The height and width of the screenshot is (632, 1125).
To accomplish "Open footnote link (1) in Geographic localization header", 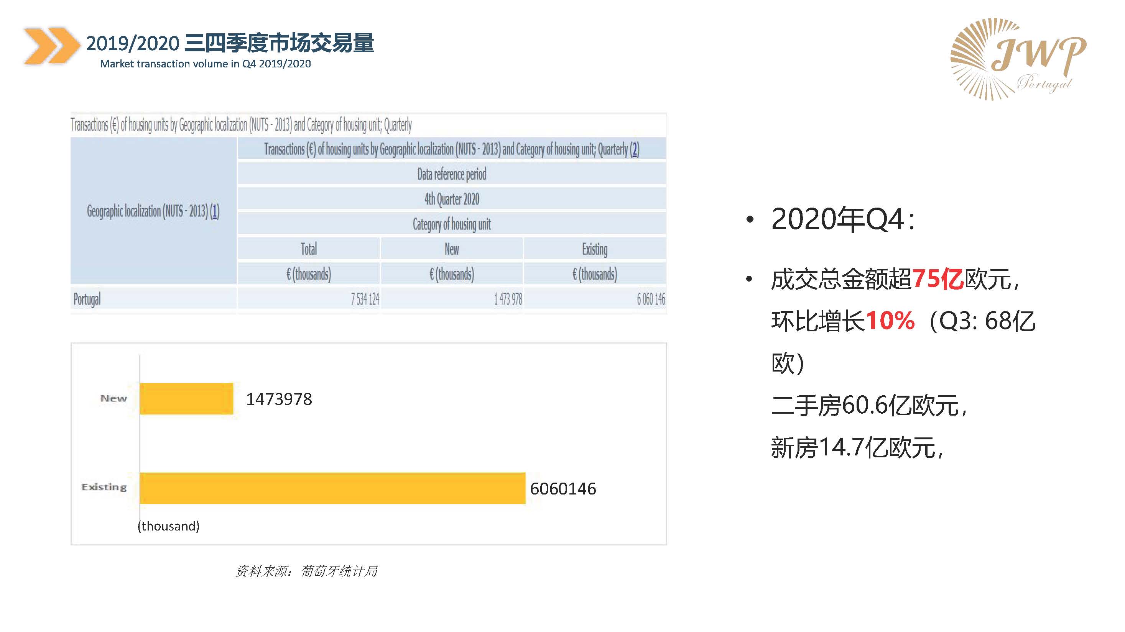I will point(214,211).
